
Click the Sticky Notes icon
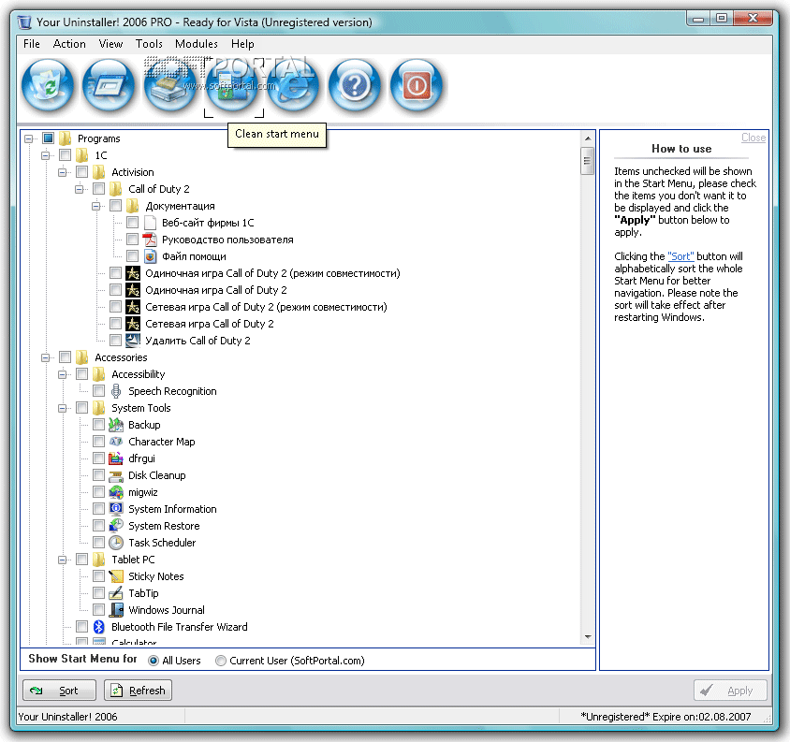[116, 576]
